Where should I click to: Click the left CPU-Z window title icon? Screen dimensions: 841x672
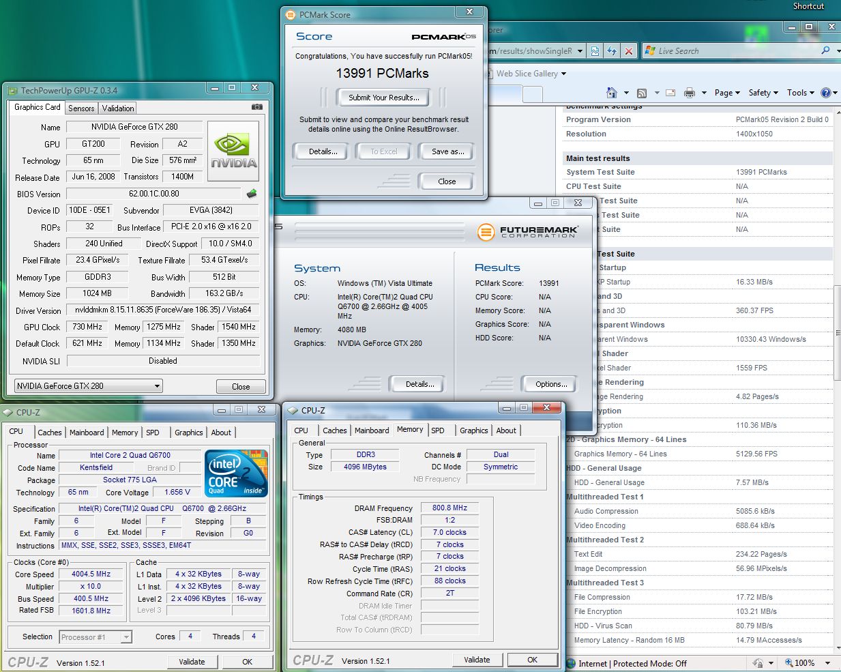point(8,412)
